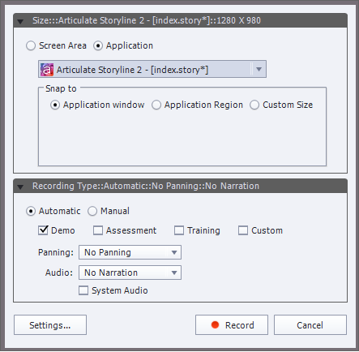Click the Recording Type header text
Screen dimensions: 359x352
click(x=146, y=186)
